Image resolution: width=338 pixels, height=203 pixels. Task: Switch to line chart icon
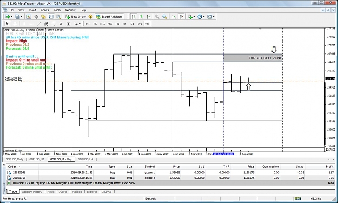pyautogui.click(x=149, y=17)
